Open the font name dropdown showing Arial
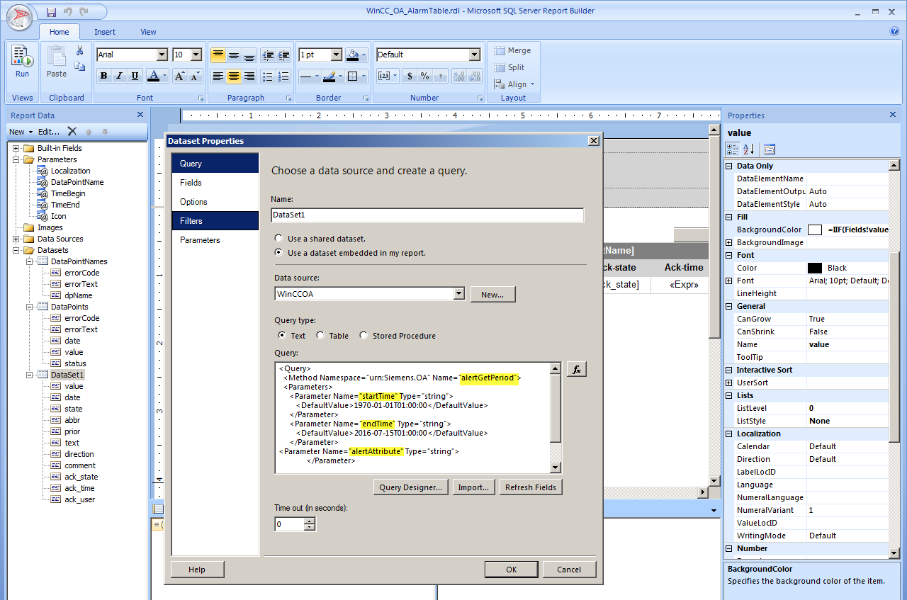 162,55
